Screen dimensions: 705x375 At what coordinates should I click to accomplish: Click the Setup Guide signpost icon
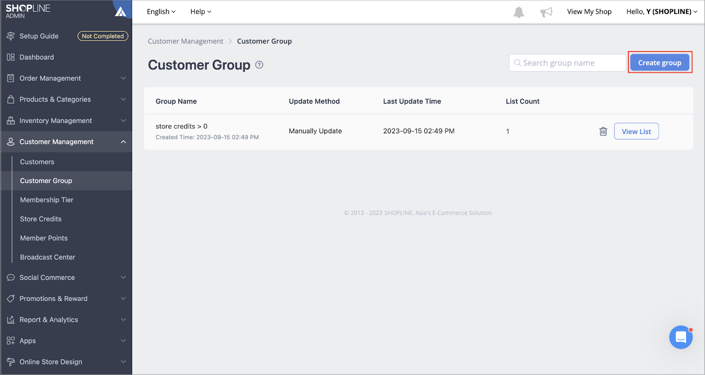pos(11,36)
